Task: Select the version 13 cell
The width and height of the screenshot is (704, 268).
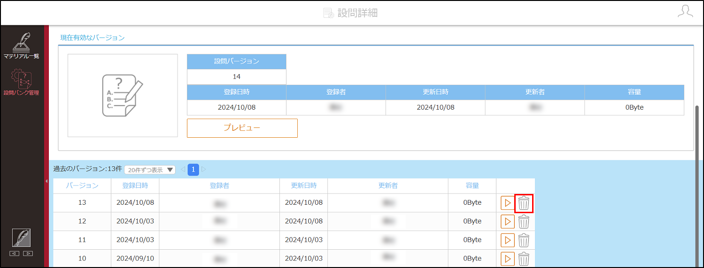Action: [x=82, y=203]
